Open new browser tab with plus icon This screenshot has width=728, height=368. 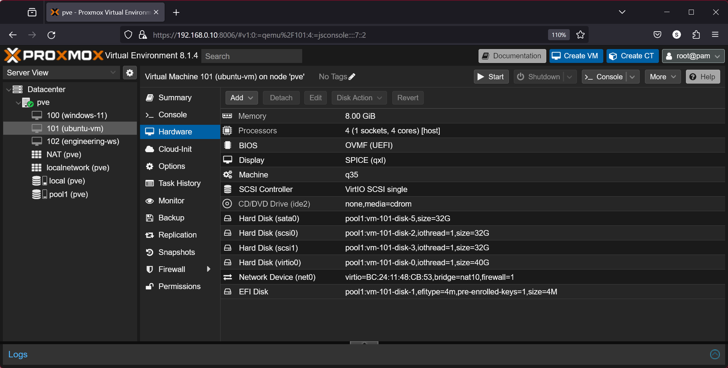(x=176, y=12)
